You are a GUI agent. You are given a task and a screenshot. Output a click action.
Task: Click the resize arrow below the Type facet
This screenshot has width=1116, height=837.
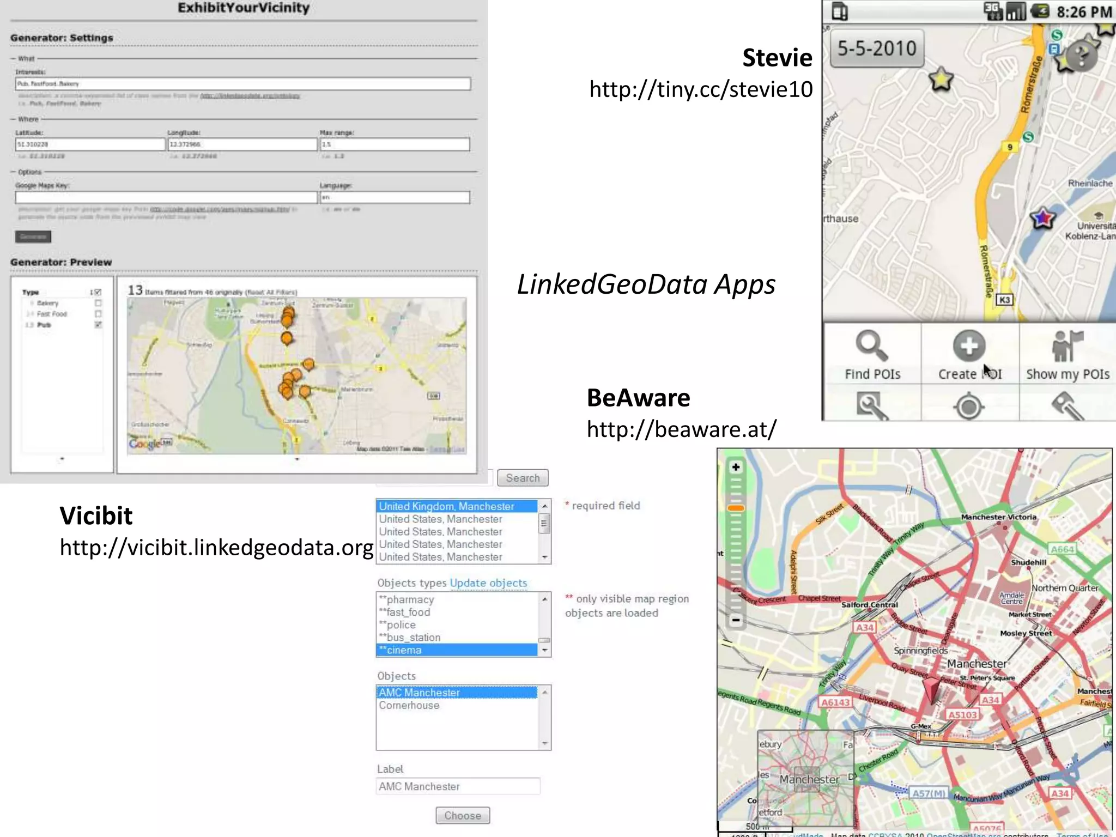pyautogui.click(x=62, y=459)
